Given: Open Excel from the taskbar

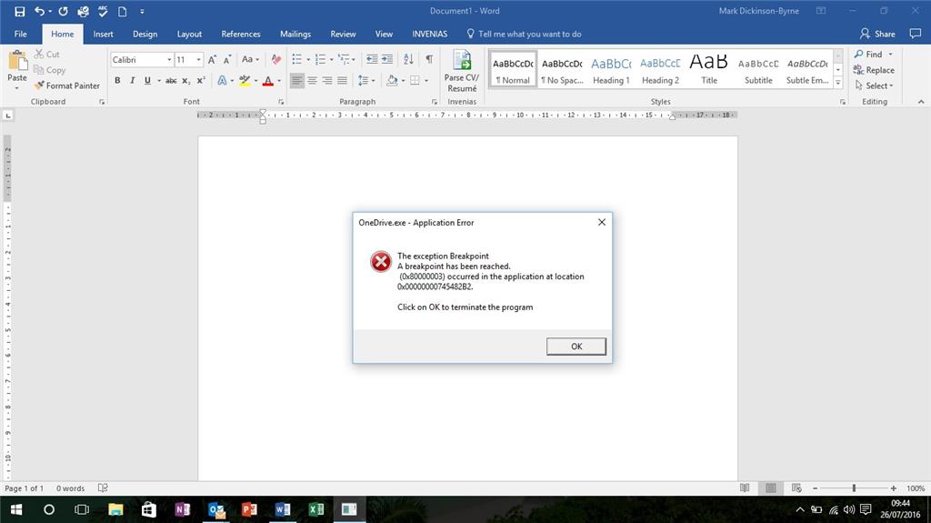Looking at the screenshot, I should [x=315, y=509].
